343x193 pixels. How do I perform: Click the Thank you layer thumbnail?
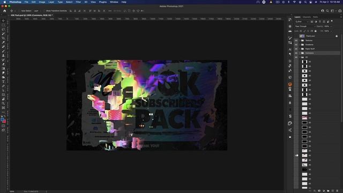coord(302,36)
